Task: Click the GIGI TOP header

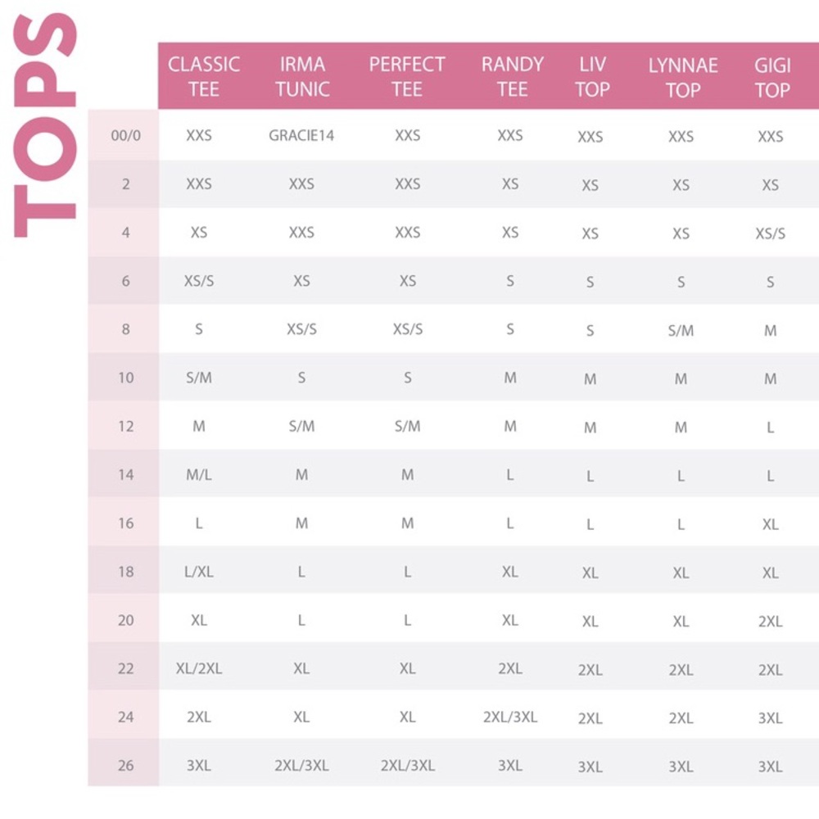Action: [772, 77]
